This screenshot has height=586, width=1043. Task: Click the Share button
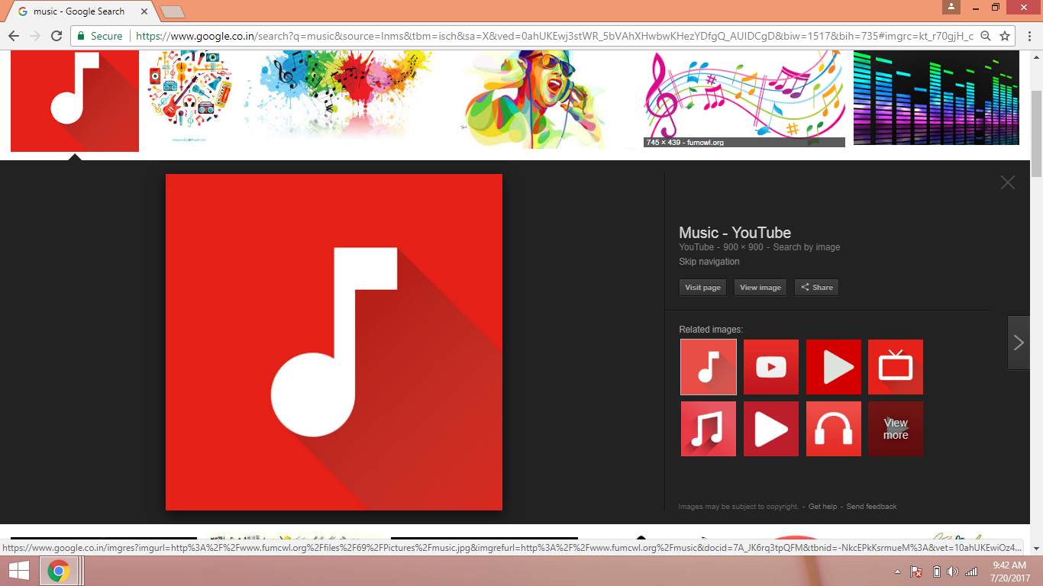tap(816, 288)
